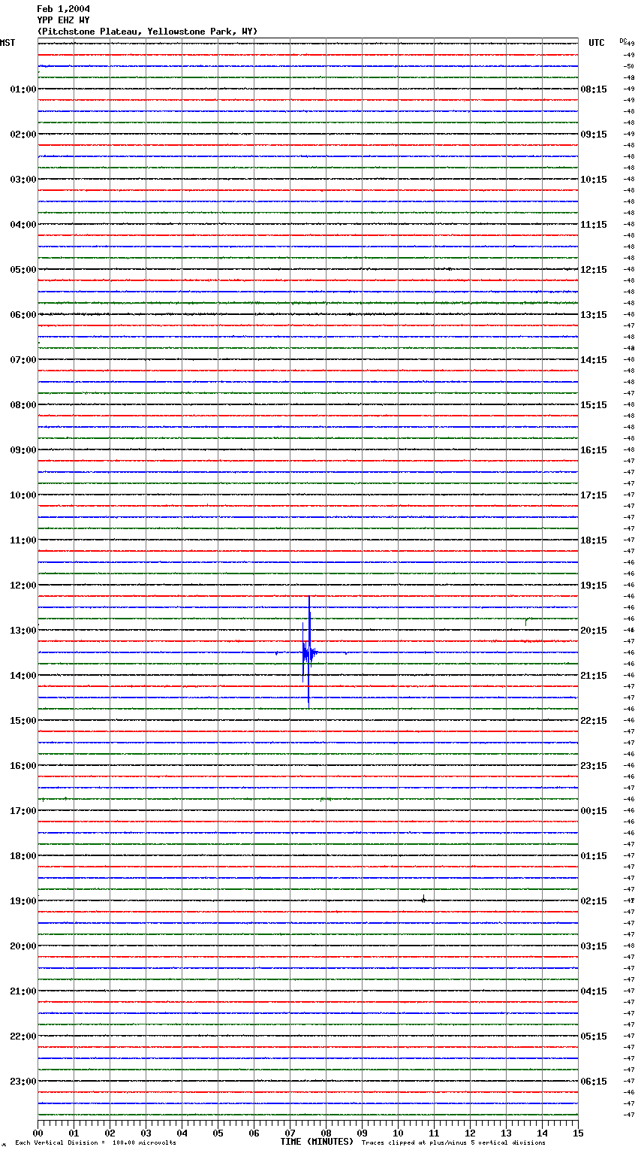
Task: Click the '(Pitchstone Plateau, Yellowstone Park, WY)' subtitle
Action: tap(147, 32)
